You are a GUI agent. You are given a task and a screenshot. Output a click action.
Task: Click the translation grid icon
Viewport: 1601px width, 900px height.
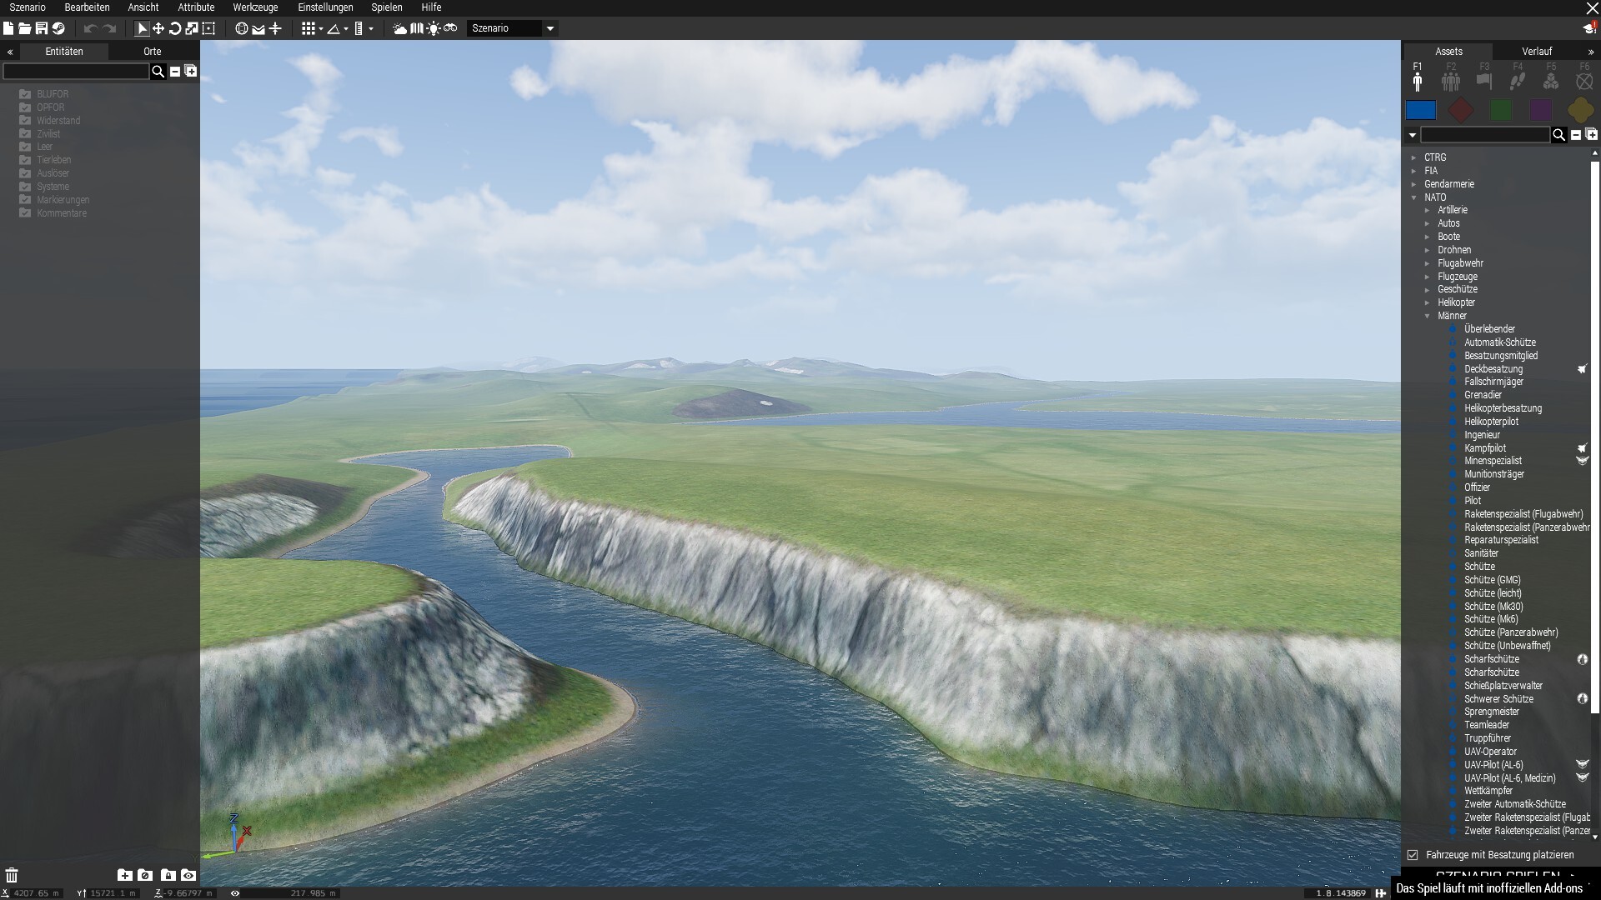[x=309, y=28]
